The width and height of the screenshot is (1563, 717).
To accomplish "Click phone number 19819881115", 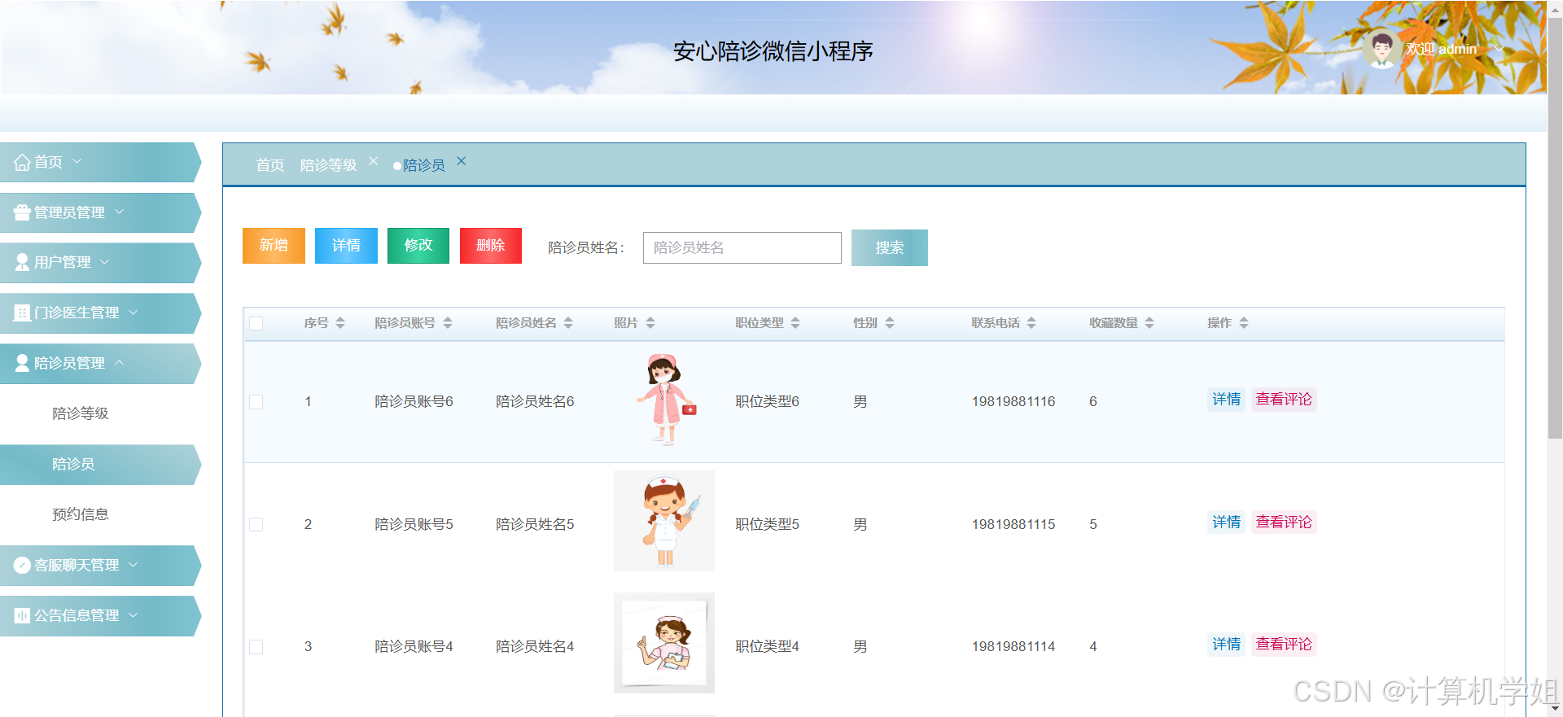I will 1014,525.
